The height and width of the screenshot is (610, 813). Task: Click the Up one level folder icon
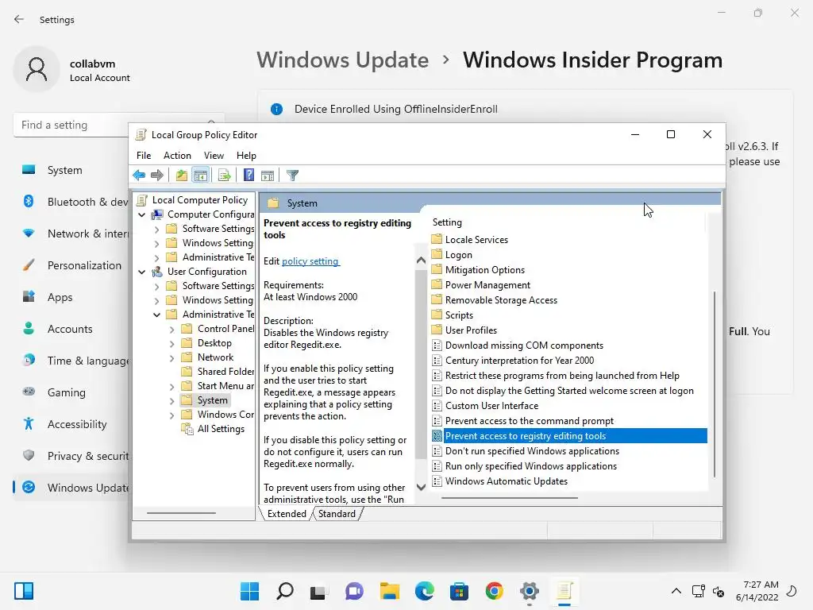pyautogui.click(x=182, y=176)
